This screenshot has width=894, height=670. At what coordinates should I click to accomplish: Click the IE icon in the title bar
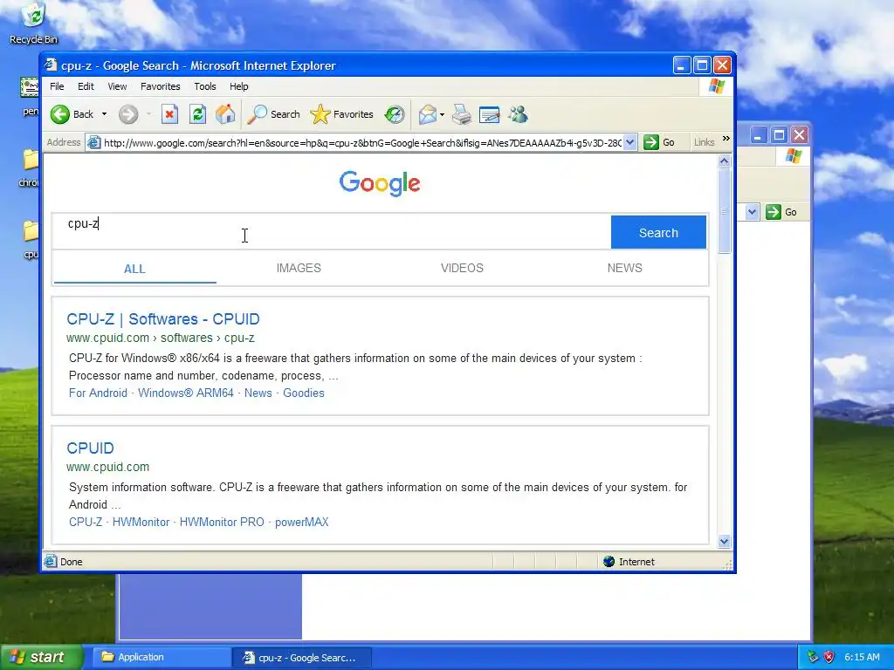(51, 65)
